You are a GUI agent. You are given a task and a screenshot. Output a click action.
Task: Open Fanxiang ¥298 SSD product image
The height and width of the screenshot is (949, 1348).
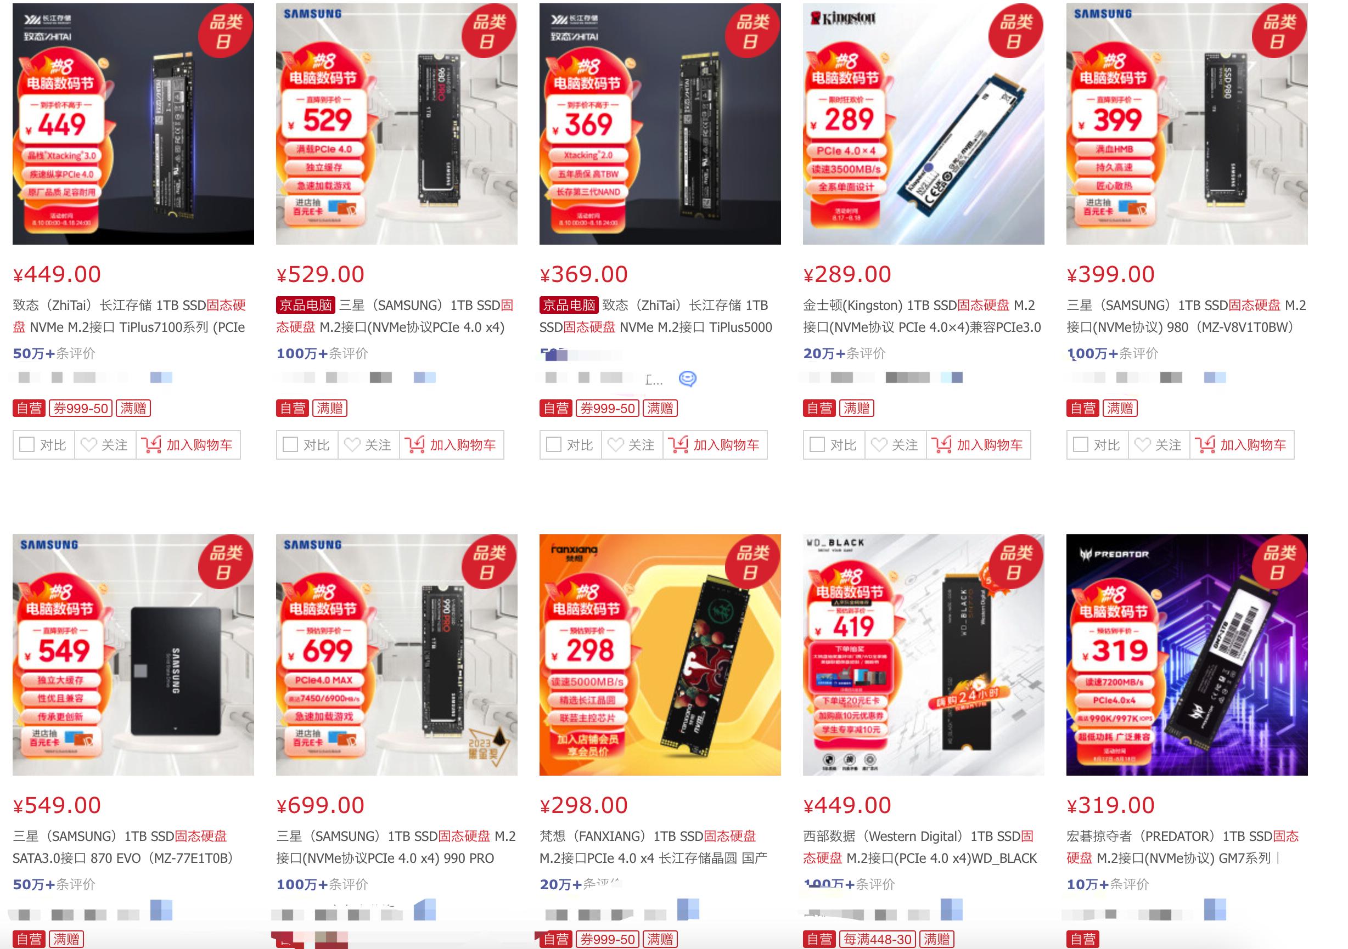tap(660, 654)
